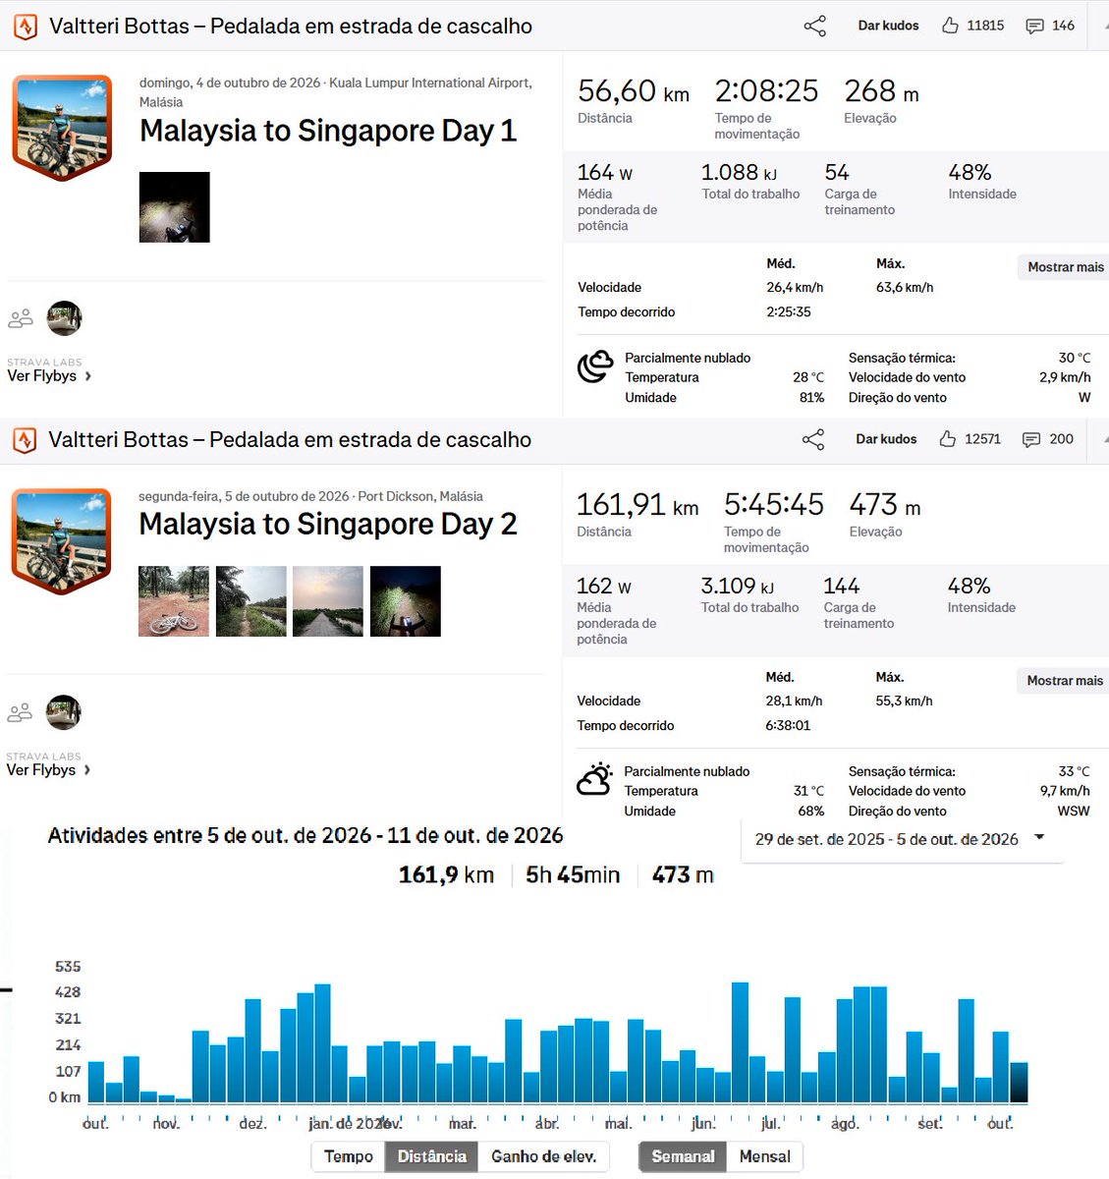Click the tallest chart bar near jul.

[740, 1042]
